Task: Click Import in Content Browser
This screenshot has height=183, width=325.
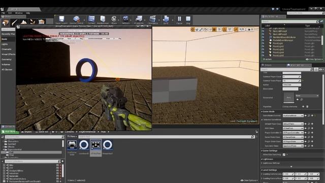Action: (x=27, y=132)
